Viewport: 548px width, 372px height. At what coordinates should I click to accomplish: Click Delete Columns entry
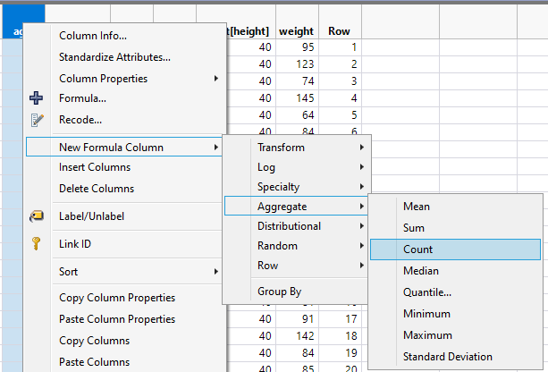[x=97, y=189]
